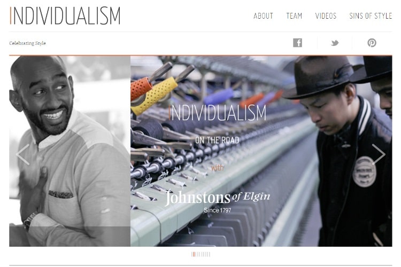Select the active orange carousel indicator
401x267 pixels.
click(194, 254)
